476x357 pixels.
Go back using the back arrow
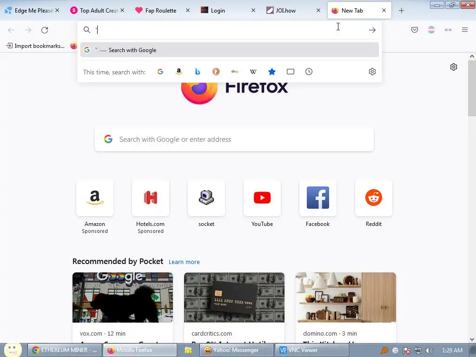[11, 30]
